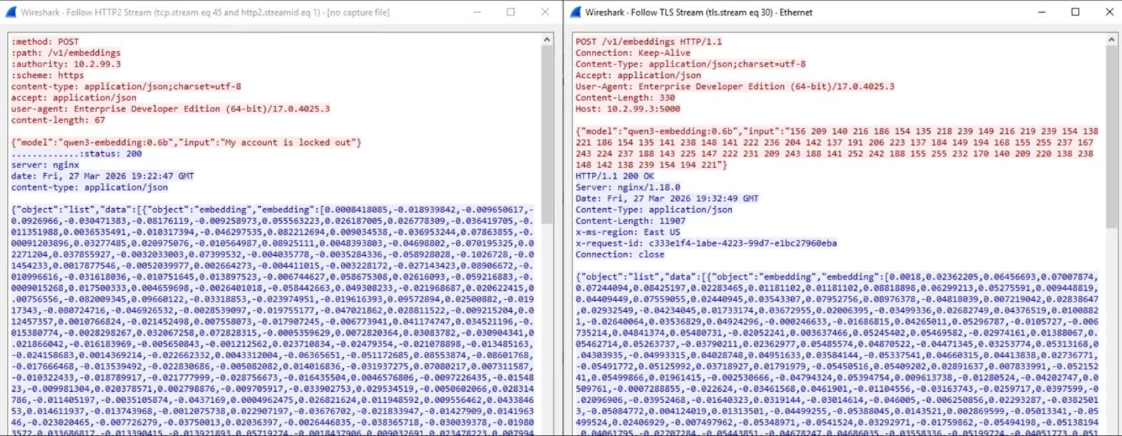Click capitalized 'Content-Type' charset line in TLS request

(691, 64)
